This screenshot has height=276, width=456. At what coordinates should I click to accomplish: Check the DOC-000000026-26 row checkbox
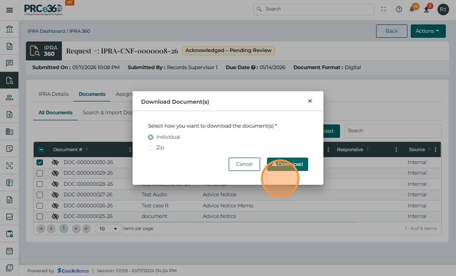[x=40, y=206]
